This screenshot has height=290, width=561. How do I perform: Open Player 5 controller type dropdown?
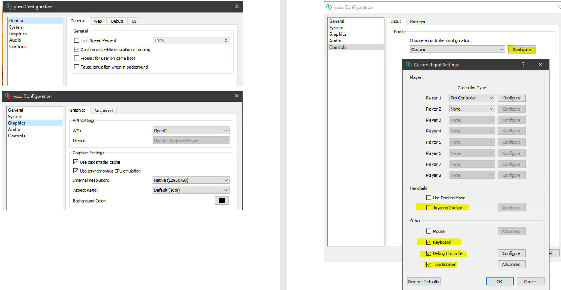472,142
